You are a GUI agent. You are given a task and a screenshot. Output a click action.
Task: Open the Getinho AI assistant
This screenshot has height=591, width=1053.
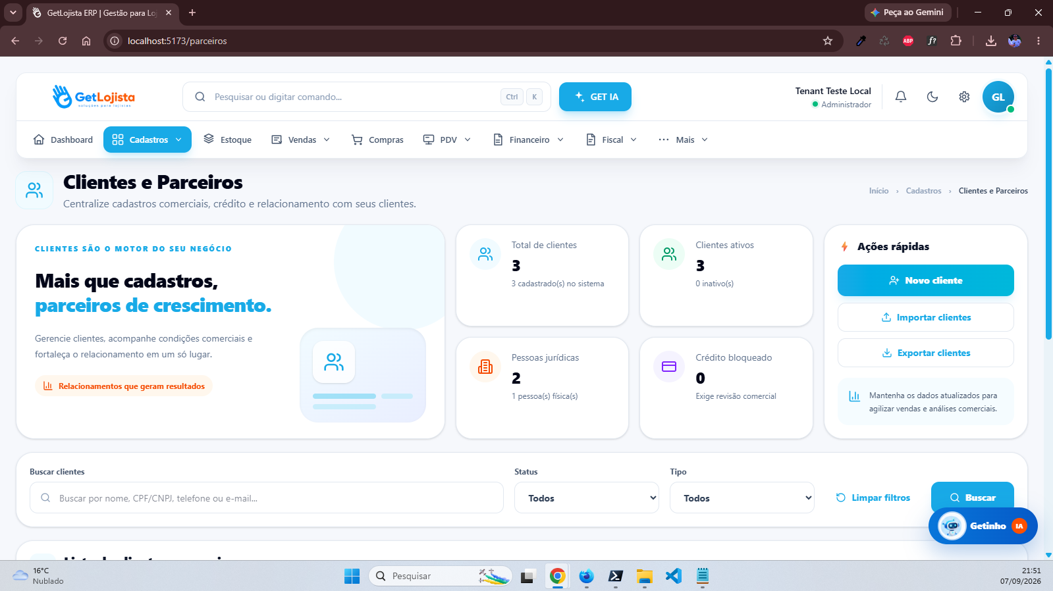[x=983, y=526]
